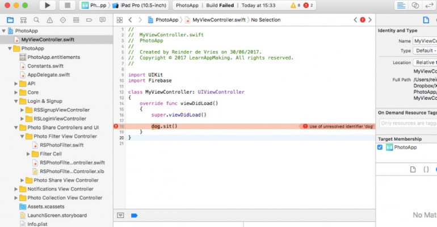The height and width of the screenshot is (227, 437).
Task: Collapse the Login & Signup folder
Action: click(16, 101)
